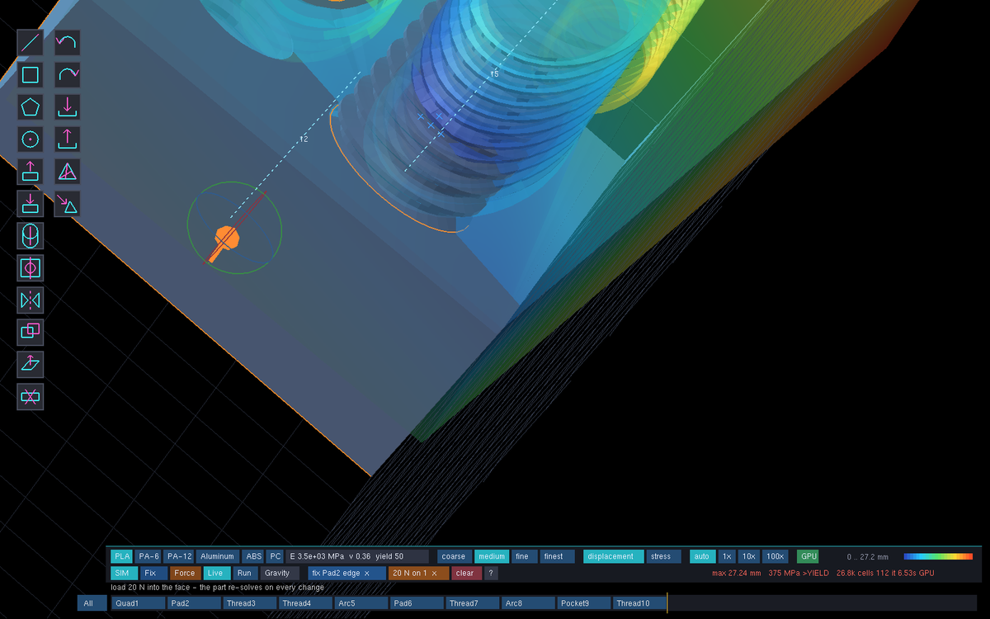Viewport: 990px width, 619px height.
Task: Select the Line sketch tool
Action: click(x=31, y=43)
